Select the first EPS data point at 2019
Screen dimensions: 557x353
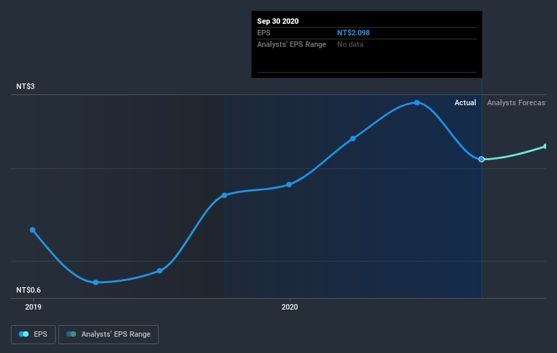click(33, 230)
